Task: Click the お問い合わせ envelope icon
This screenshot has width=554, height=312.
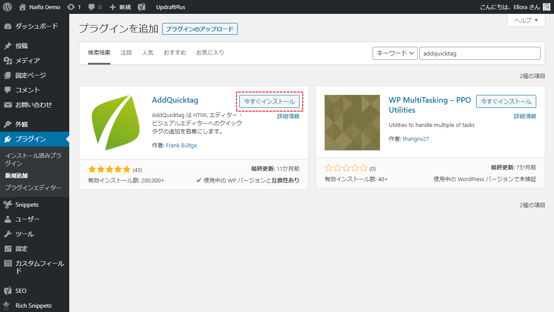Action: [8, 105]
